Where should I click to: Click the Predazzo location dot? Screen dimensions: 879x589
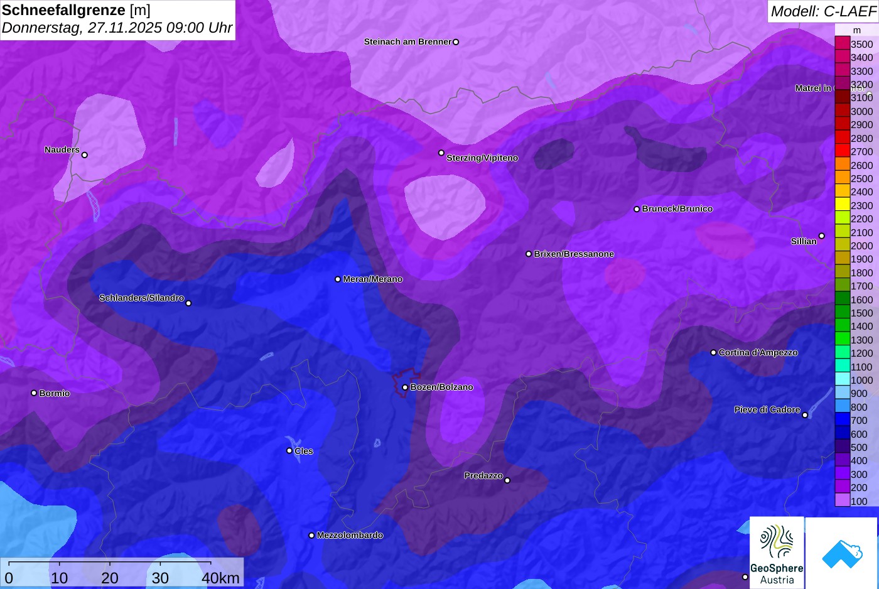507,481
